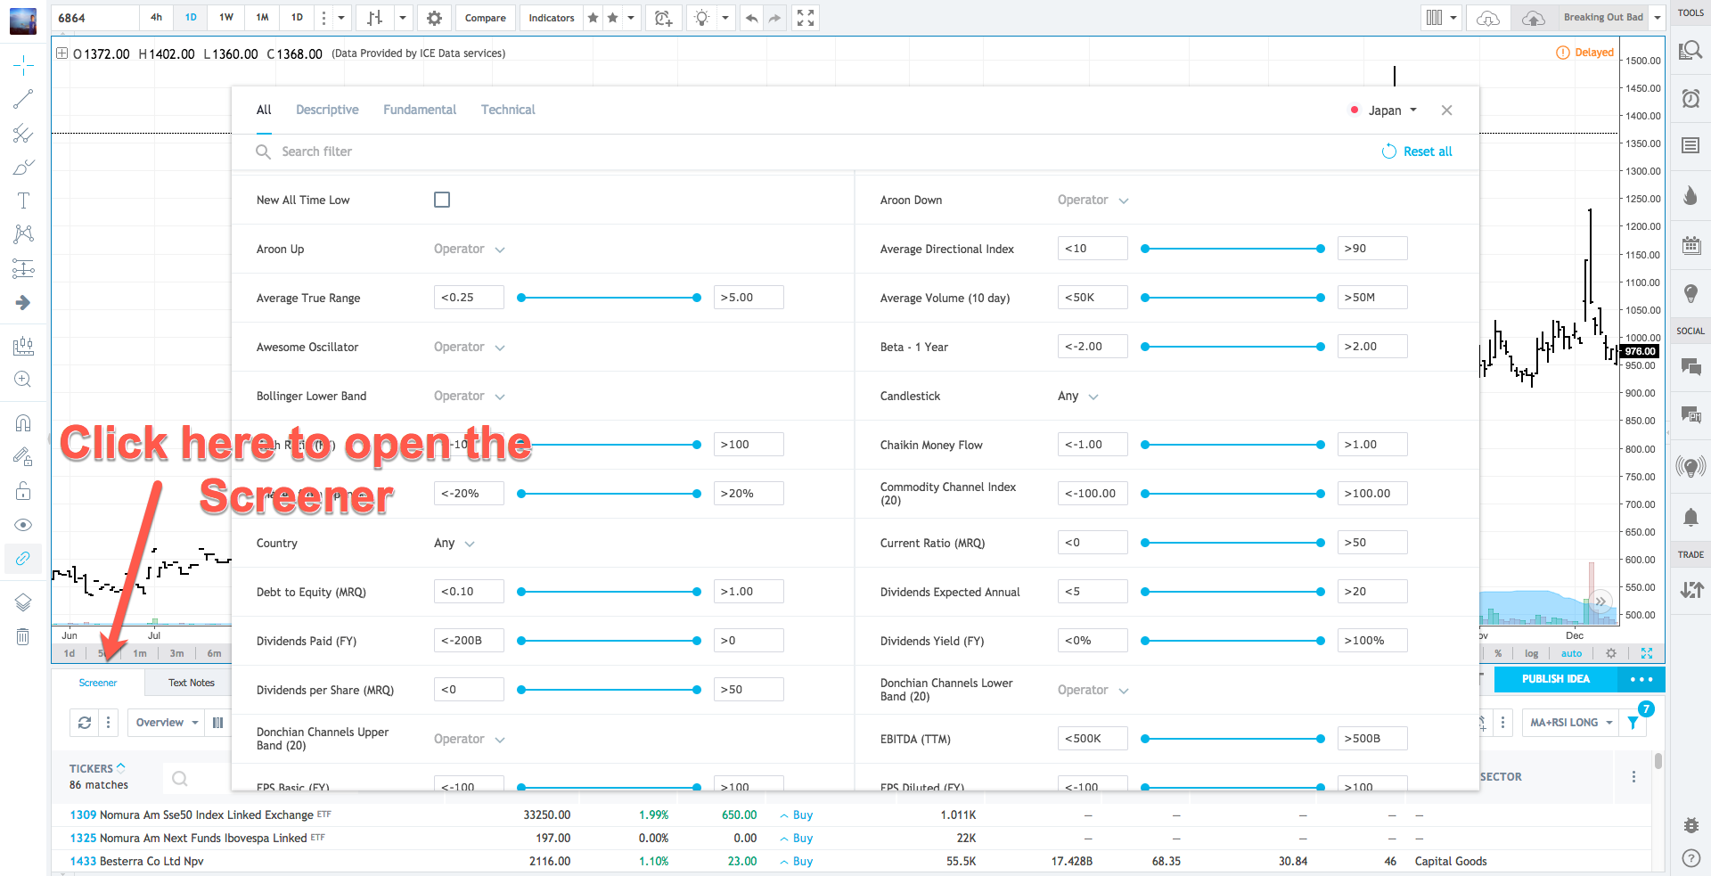Screen dimensions: 1711x876
Task: Select the text annotation tool
Action: coord(23,201)
